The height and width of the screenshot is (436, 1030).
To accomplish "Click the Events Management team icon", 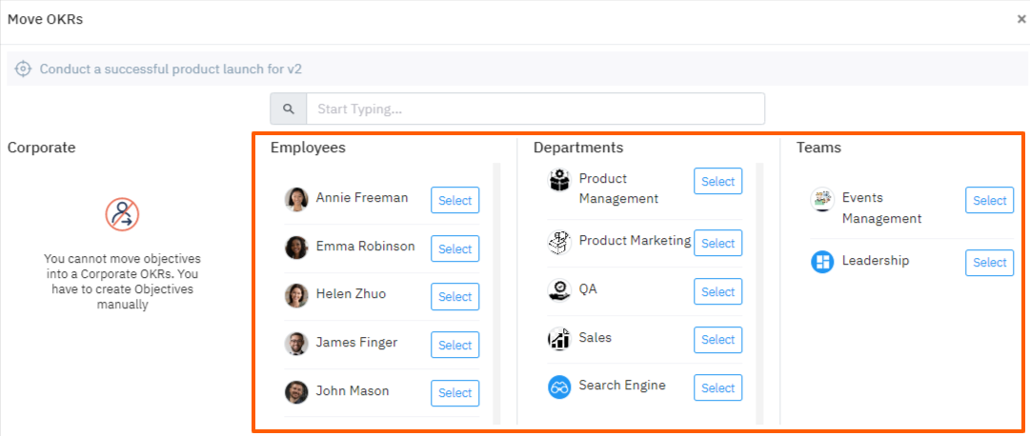I will (822, 200).
